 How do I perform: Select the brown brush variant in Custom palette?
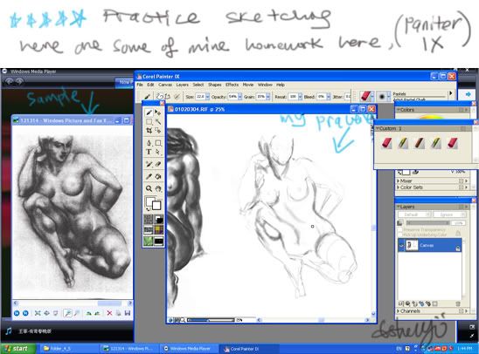click(420, 143)
